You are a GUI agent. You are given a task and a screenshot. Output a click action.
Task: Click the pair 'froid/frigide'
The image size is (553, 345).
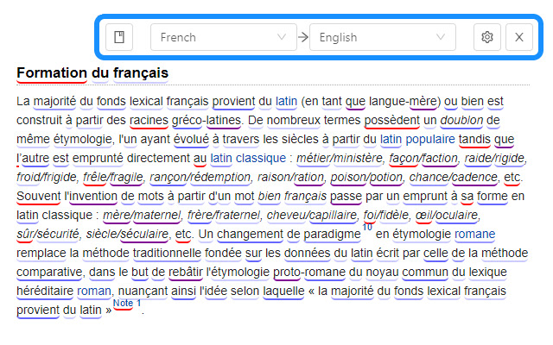[x=46, y=178]
